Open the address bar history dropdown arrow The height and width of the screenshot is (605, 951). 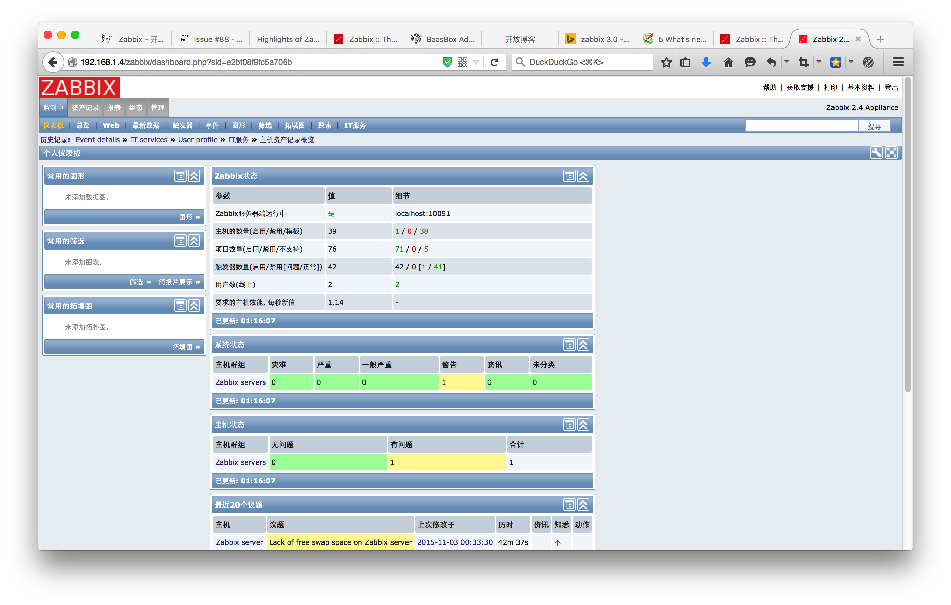click(x=476, y=62)
